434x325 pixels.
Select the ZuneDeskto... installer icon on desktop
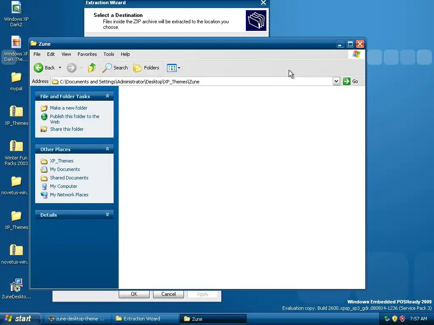point(16,289)
